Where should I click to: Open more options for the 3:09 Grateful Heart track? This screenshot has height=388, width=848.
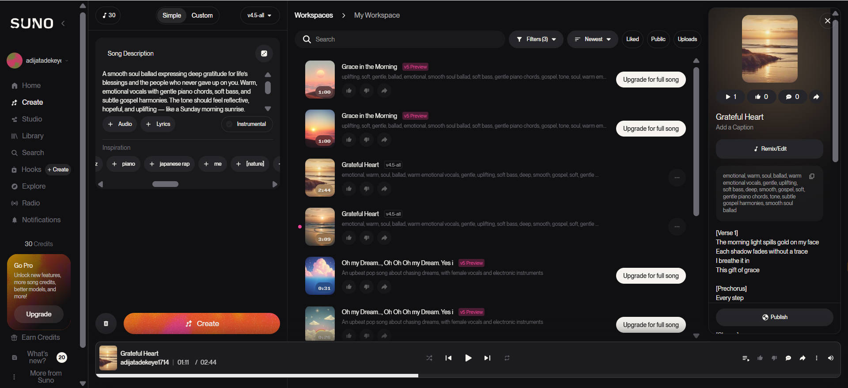pyautogui.click(x=677, y=227)
